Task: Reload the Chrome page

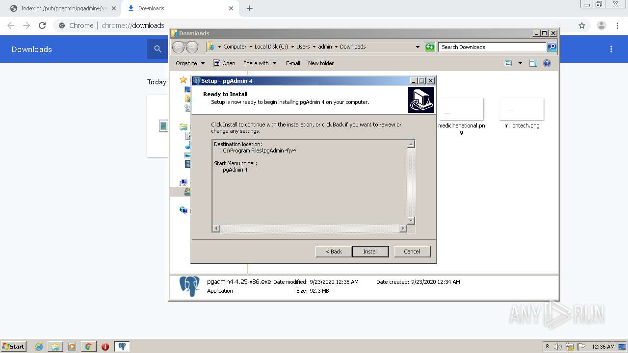Action: point(42,25)
